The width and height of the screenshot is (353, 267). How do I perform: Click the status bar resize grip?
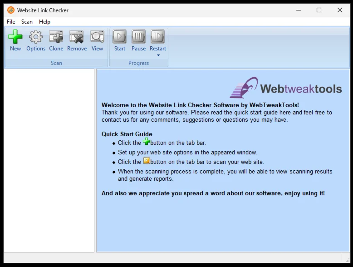coord(347,260)
